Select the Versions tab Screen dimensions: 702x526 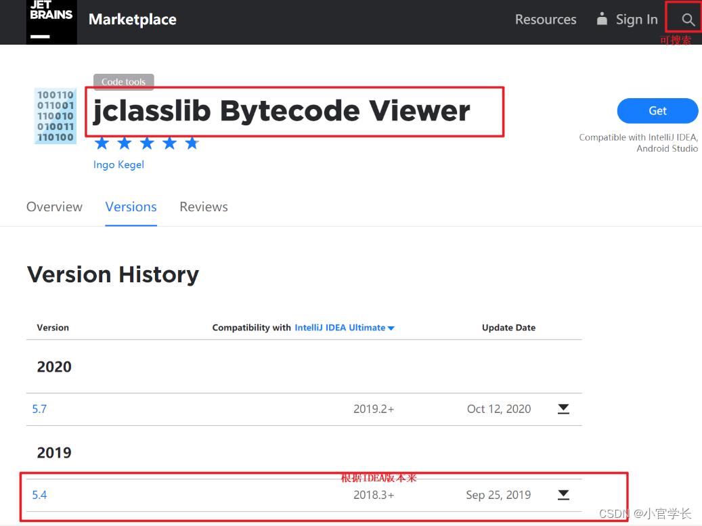(x=131, y=206)
